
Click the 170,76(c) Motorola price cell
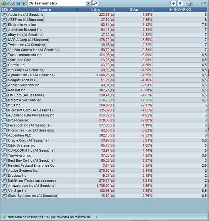coord(96,100)
